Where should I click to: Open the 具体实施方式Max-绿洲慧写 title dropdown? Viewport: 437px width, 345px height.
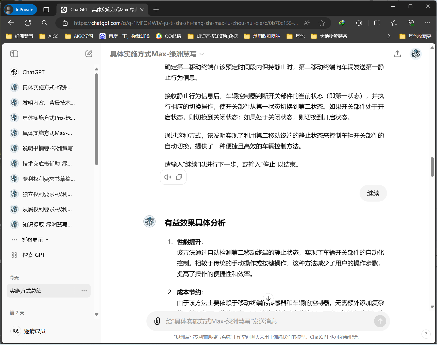202,54
